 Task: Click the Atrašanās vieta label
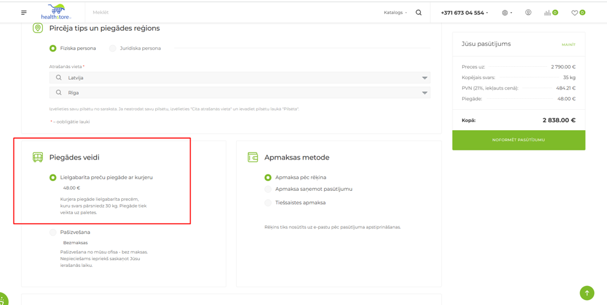tap(67, 67)
